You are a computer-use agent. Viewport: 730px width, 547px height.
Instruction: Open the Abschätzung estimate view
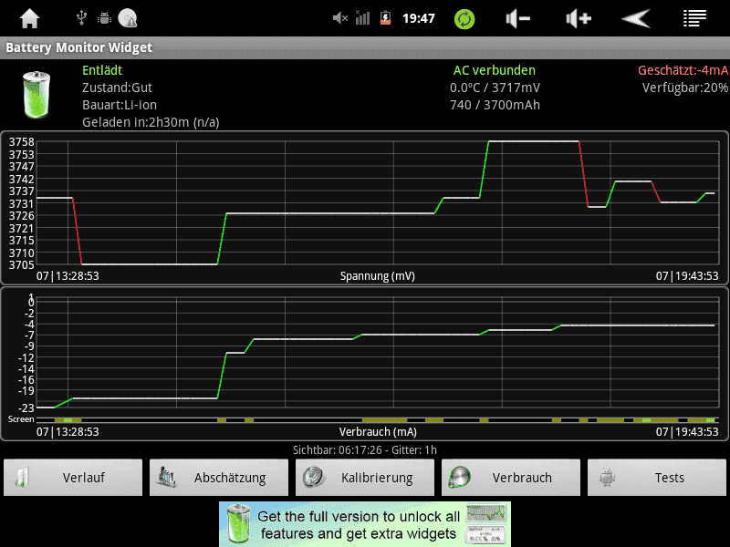pyautogui.click(x=219, y=477)
